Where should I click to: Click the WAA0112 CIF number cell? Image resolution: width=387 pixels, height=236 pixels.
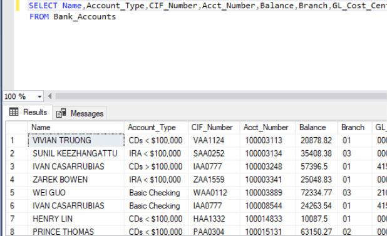coord(214,193)
